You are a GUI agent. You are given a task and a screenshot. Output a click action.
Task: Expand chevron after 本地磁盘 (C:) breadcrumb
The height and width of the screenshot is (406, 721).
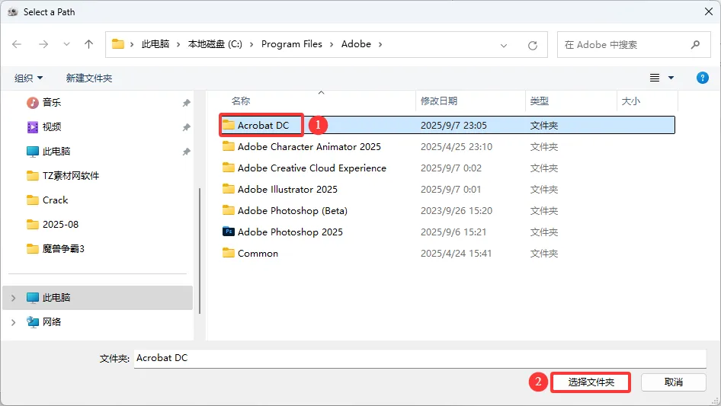tap(252, 45)
